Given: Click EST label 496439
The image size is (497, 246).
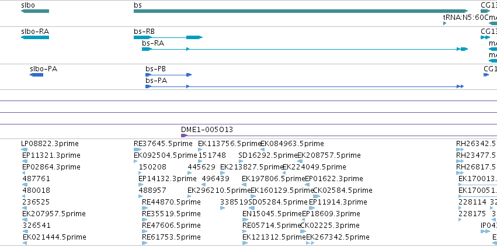Looking at the screenshot, I should click(x=216, y=179).
